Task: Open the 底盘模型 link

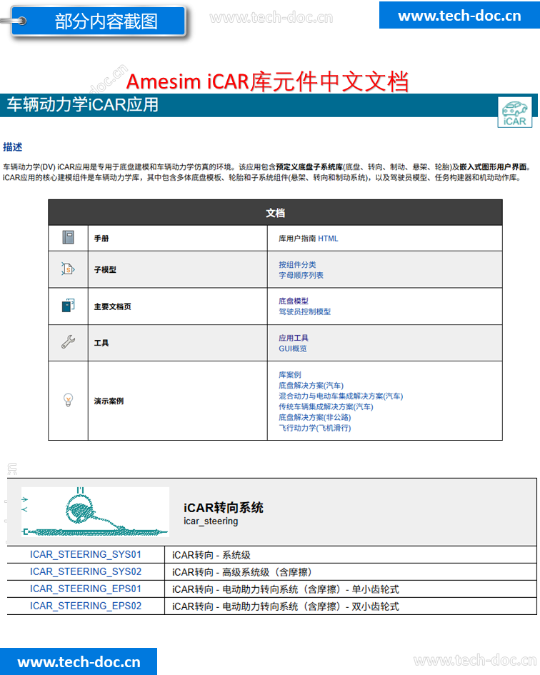Action: tap(294, 301)
